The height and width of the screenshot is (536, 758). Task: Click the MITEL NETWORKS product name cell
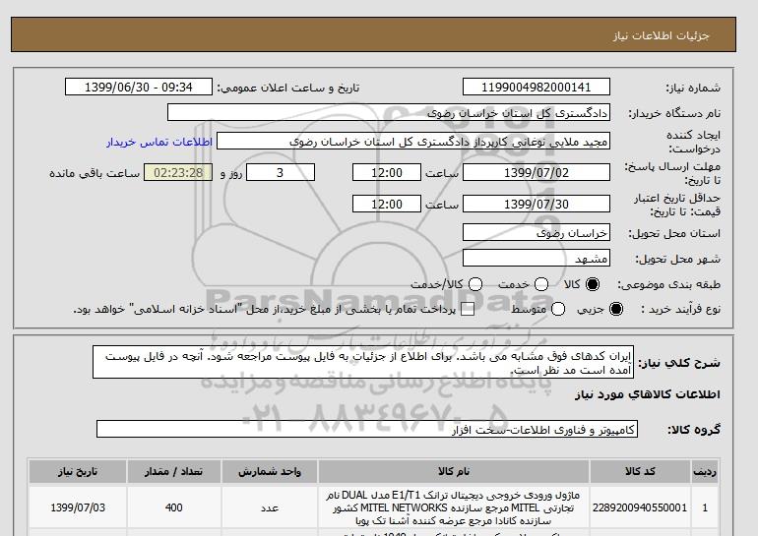(454, 507)
